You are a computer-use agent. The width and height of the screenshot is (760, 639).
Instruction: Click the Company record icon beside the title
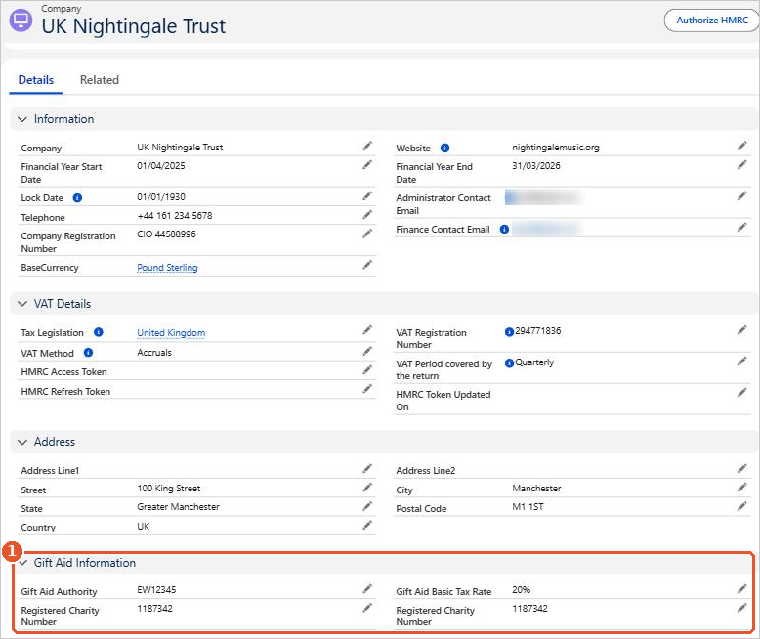(x=21, y=21)
